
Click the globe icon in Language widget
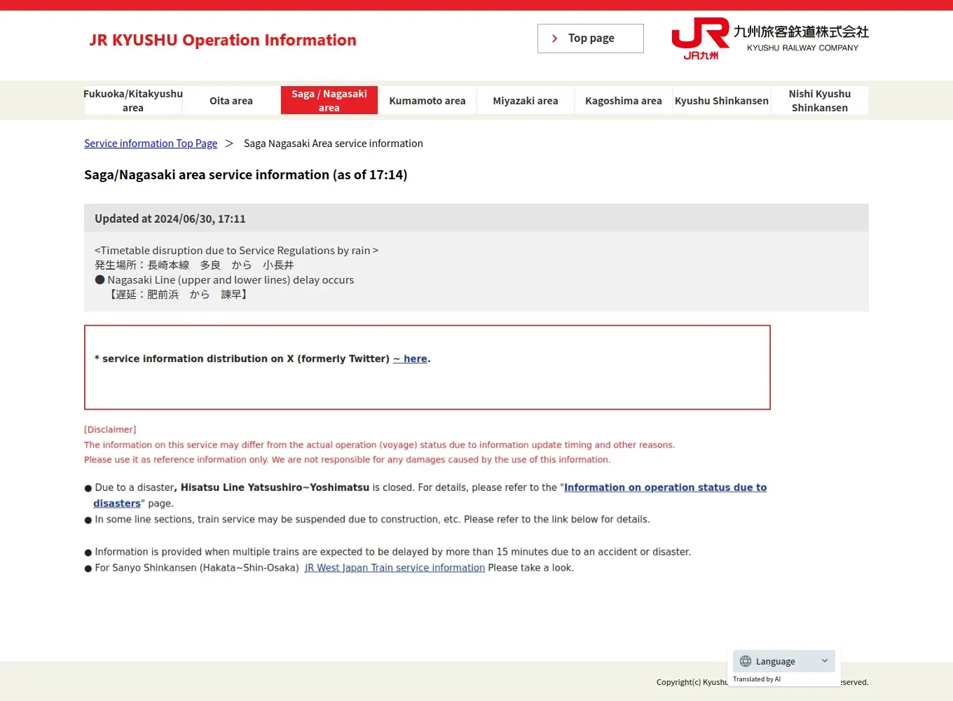(x=746, y=661)
